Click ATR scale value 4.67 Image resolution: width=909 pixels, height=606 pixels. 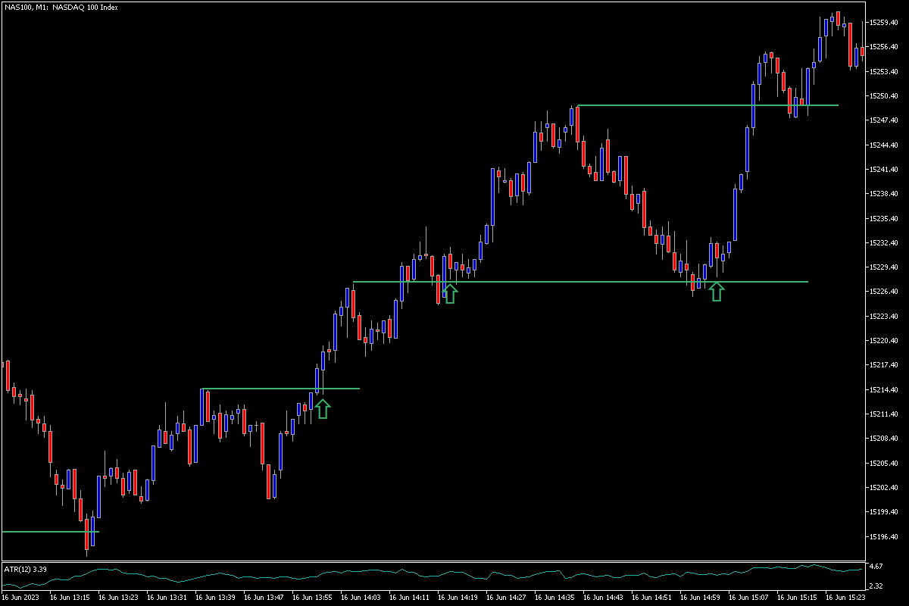click(876, 567)
